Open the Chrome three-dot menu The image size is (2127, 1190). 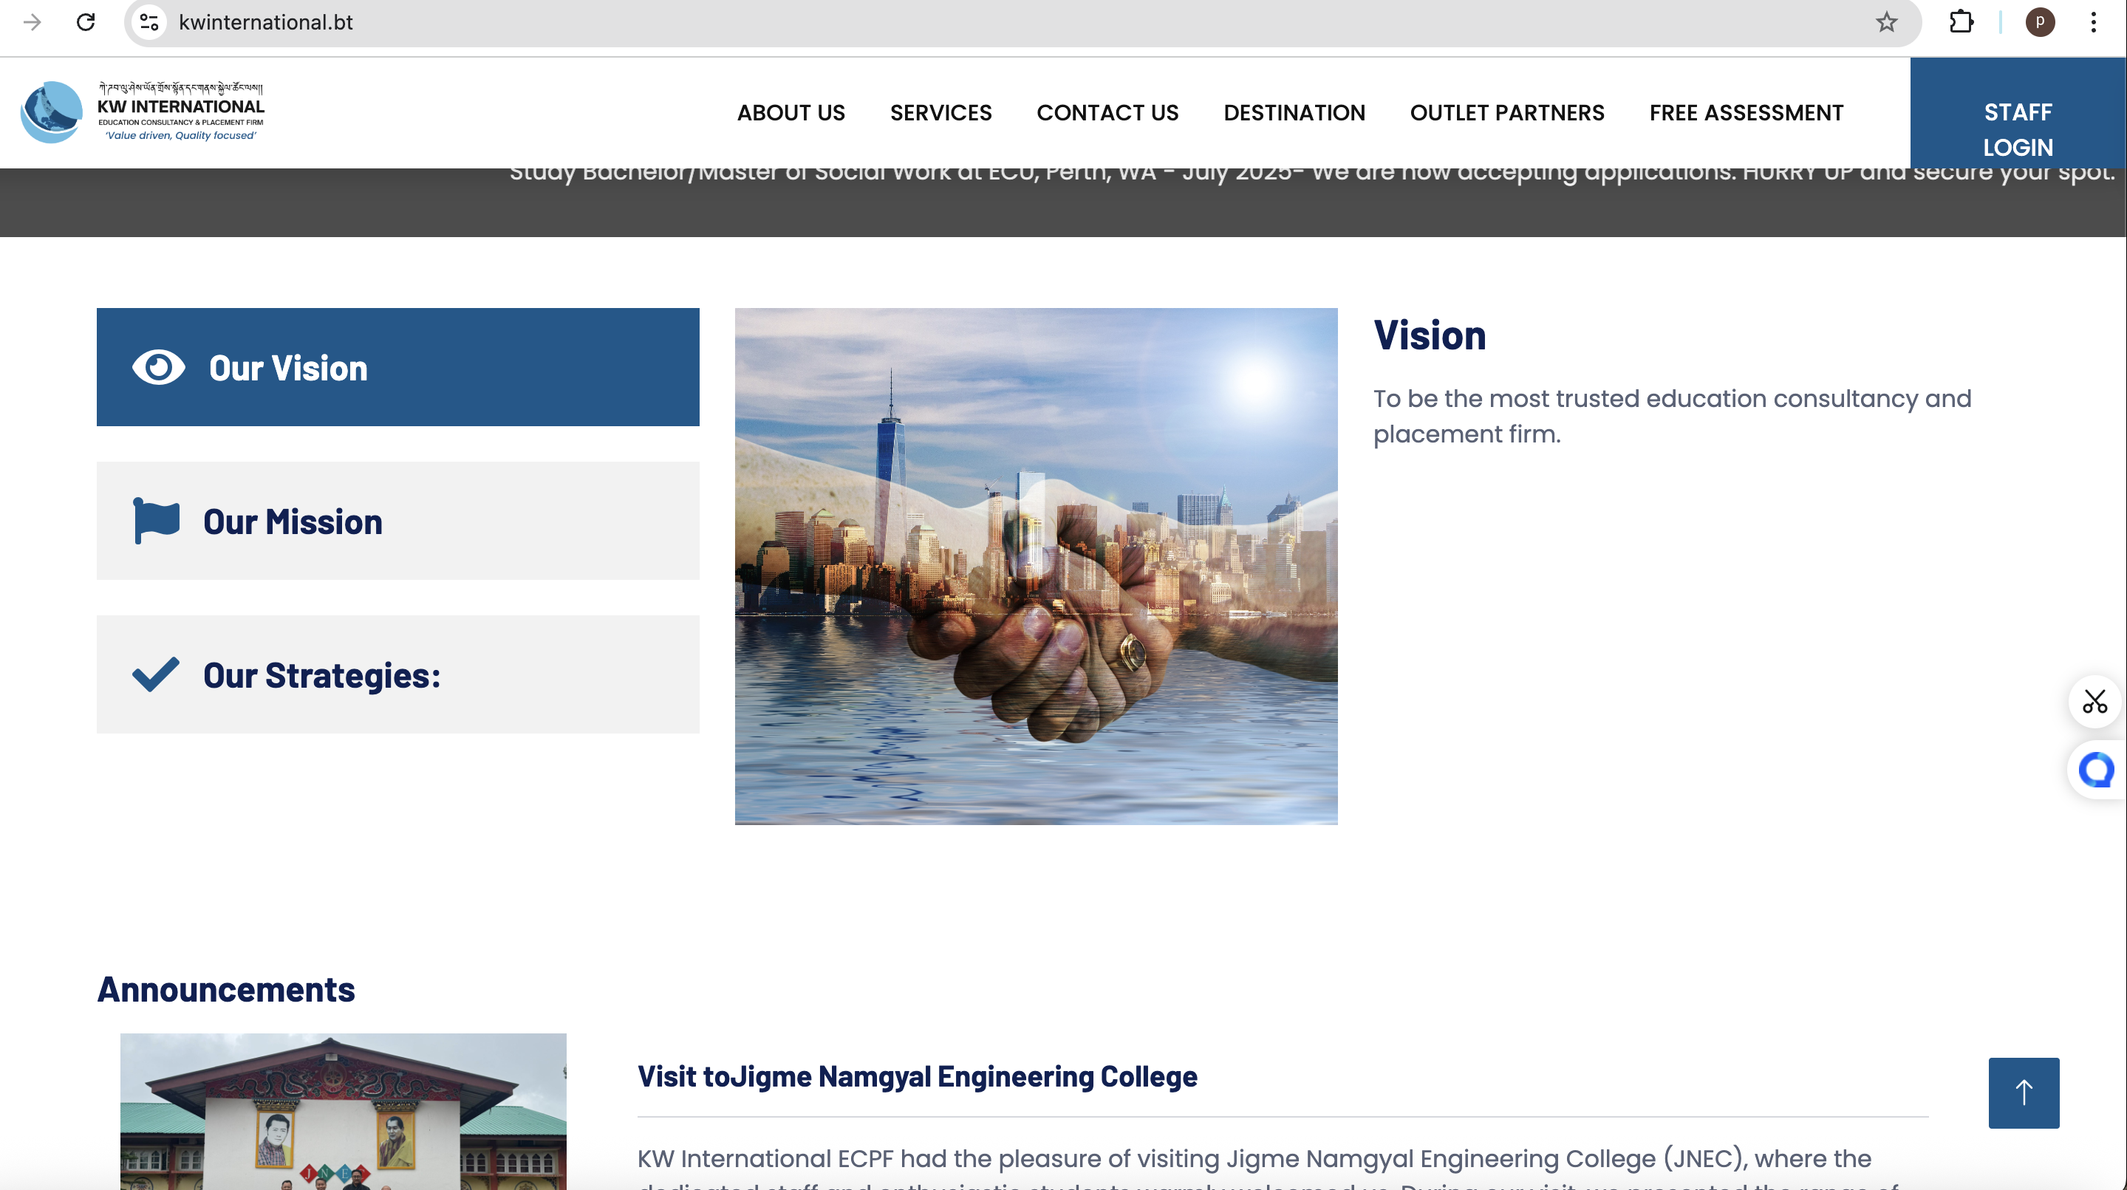pyautogui.click(x=2093, y=22)
